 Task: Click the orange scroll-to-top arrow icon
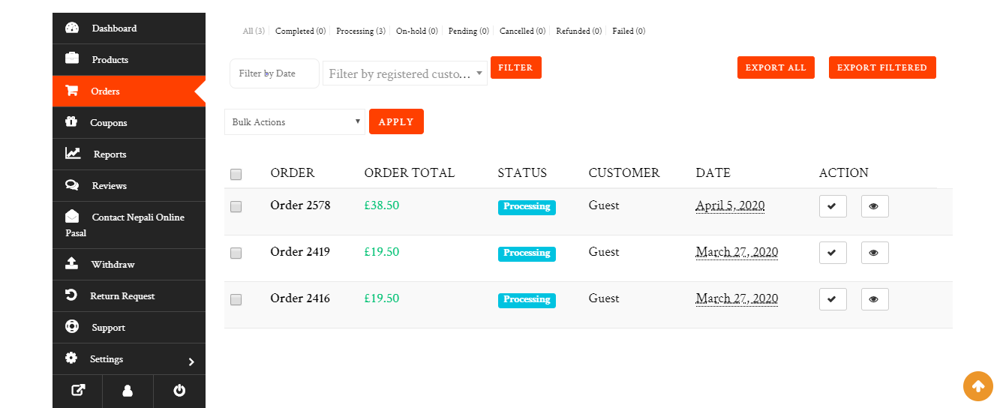tap(977, 386)
